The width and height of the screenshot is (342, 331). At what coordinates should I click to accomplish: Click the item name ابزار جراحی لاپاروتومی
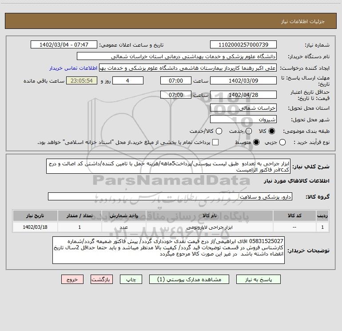[210, 227]
